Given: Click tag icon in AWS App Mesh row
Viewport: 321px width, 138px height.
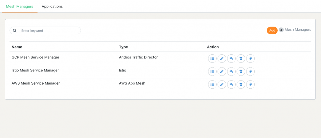Looking at the screenshot, I should pos(250,84).
